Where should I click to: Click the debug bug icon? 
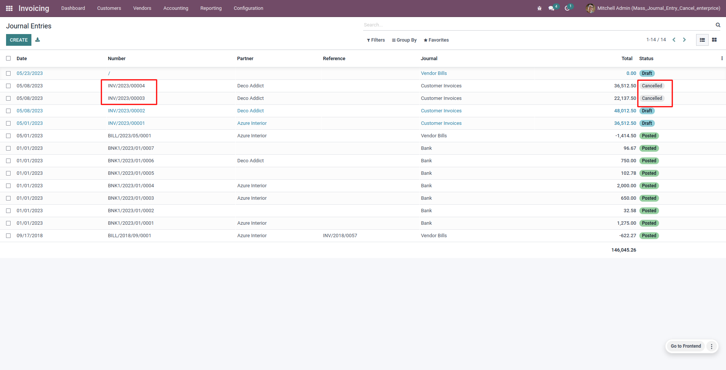[539, 8]
